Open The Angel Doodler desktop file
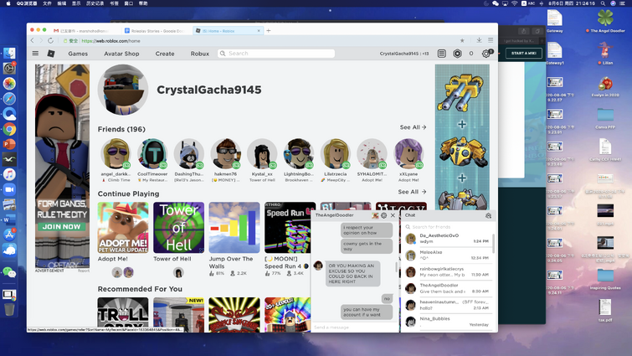 (605, 21)
